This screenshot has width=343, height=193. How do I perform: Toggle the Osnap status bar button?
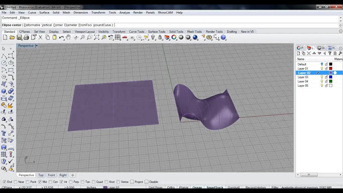[x=197, y=187]
